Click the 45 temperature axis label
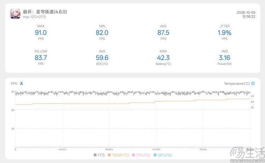Screen dimensions: 265x163 tap(252, 96)
